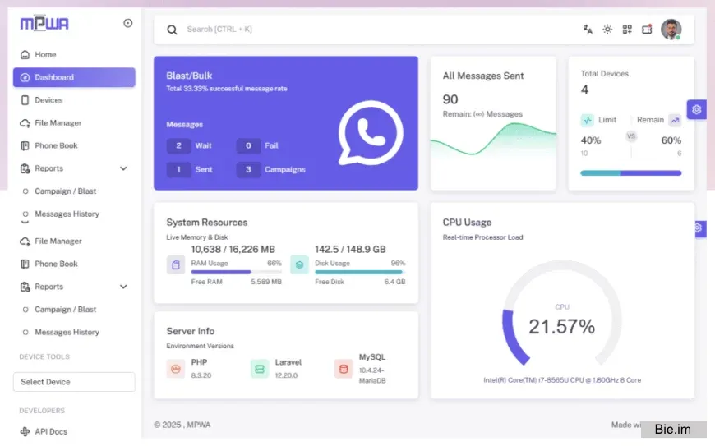715x446 pixels.
Task: Open Devices from the sidebar menu
Action: pyautogui.click(x=48, y=100)
